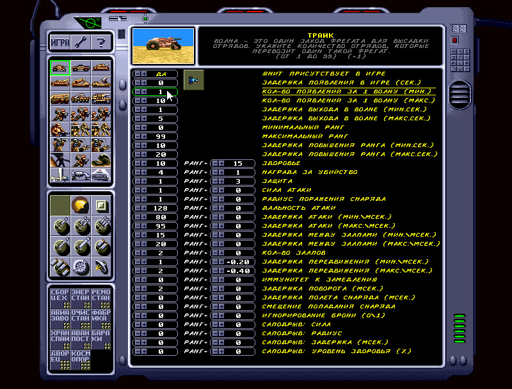Open the ОЧИС СТАН building settings
Image resolution: width=512 pixels, height=389 pixels.
coord(81,319)
